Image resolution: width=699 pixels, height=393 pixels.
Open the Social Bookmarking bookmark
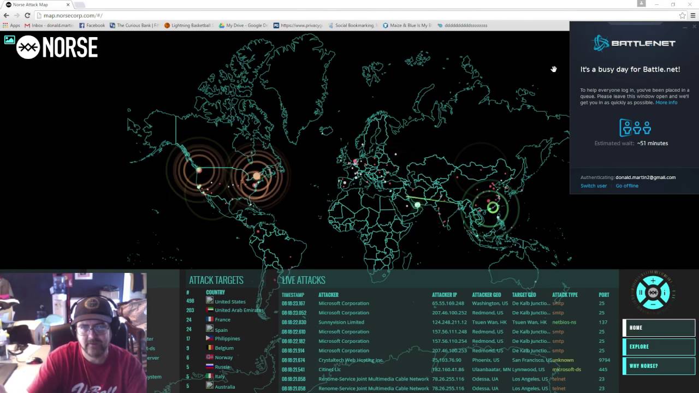(x=353, y=25)
